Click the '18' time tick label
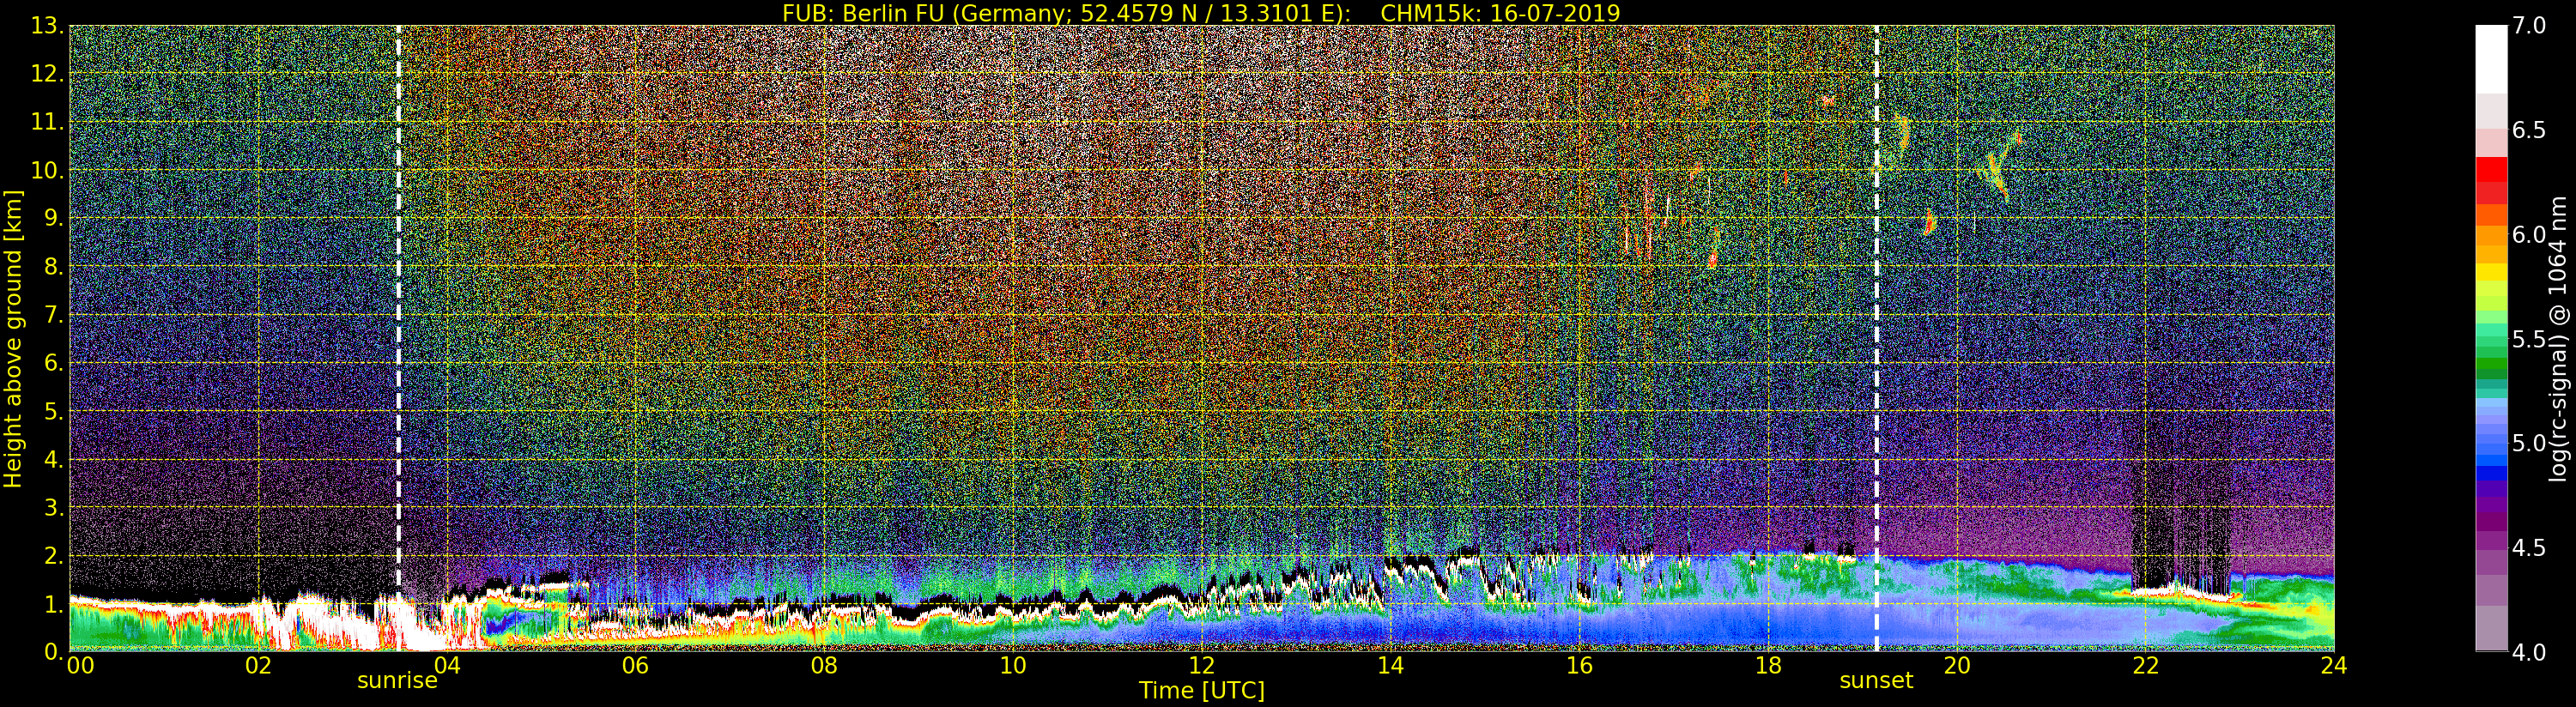Viewport: 2576px width, 707px height. [1768, 666]
